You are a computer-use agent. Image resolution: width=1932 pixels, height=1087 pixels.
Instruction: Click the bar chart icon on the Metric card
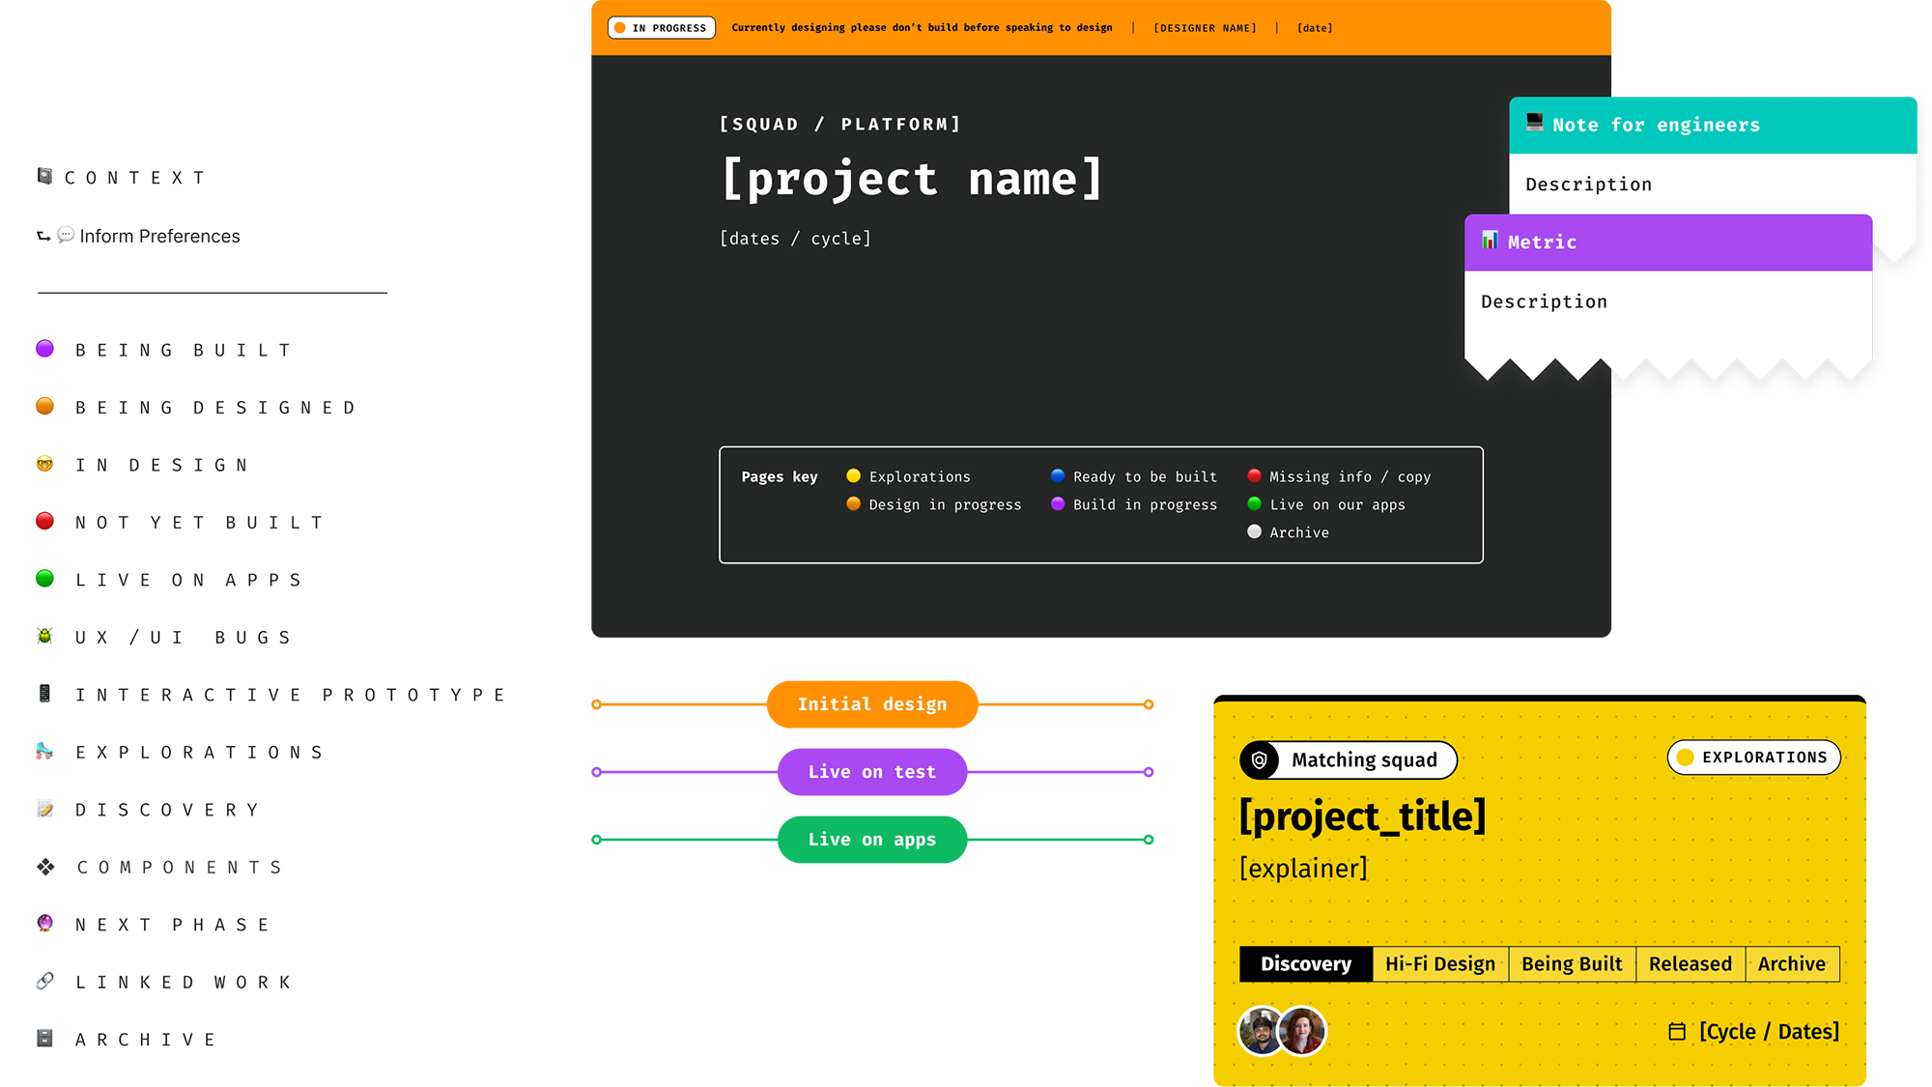point(1490,240)
